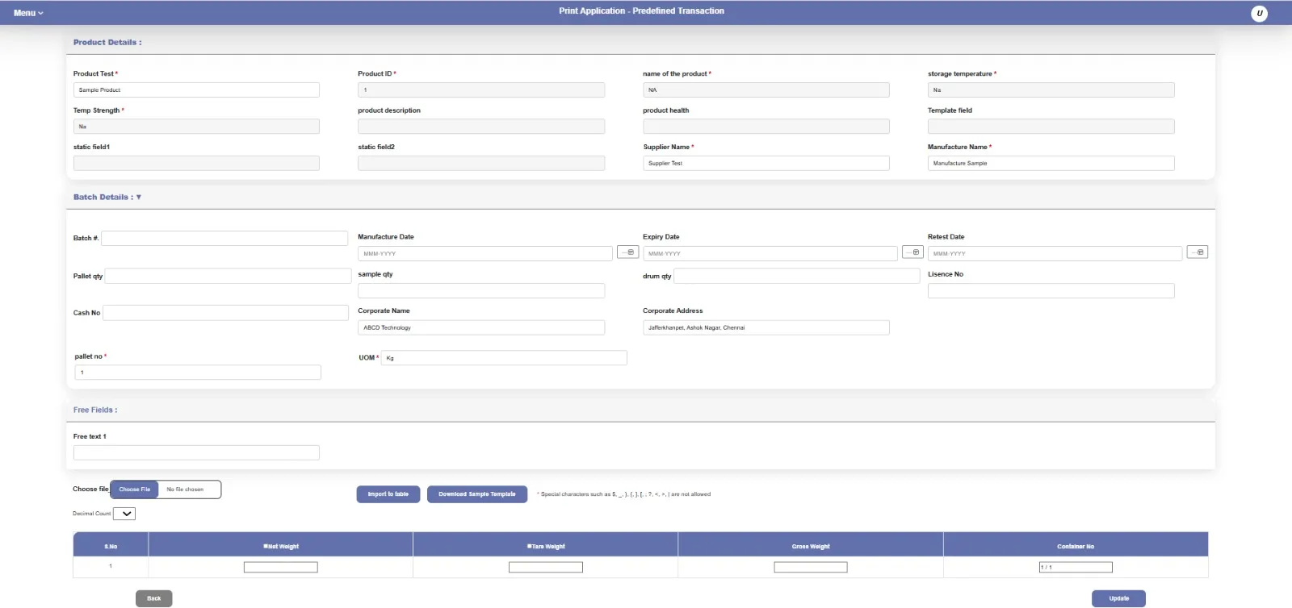Screen dimensions: 1292x608
Task: Click the Temp Strength field
Action: pyautogui.click(x=196, y=127)
